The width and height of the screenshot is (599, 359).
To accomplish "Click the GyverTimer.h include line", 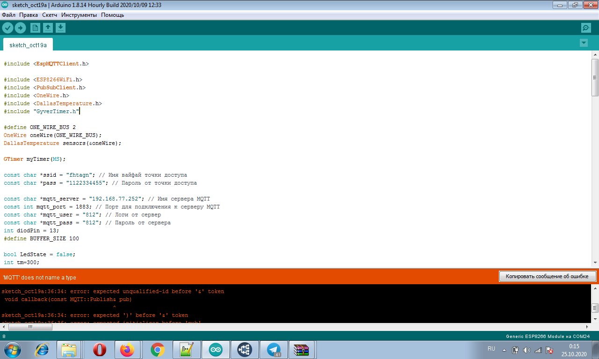I will click(42, 111).
